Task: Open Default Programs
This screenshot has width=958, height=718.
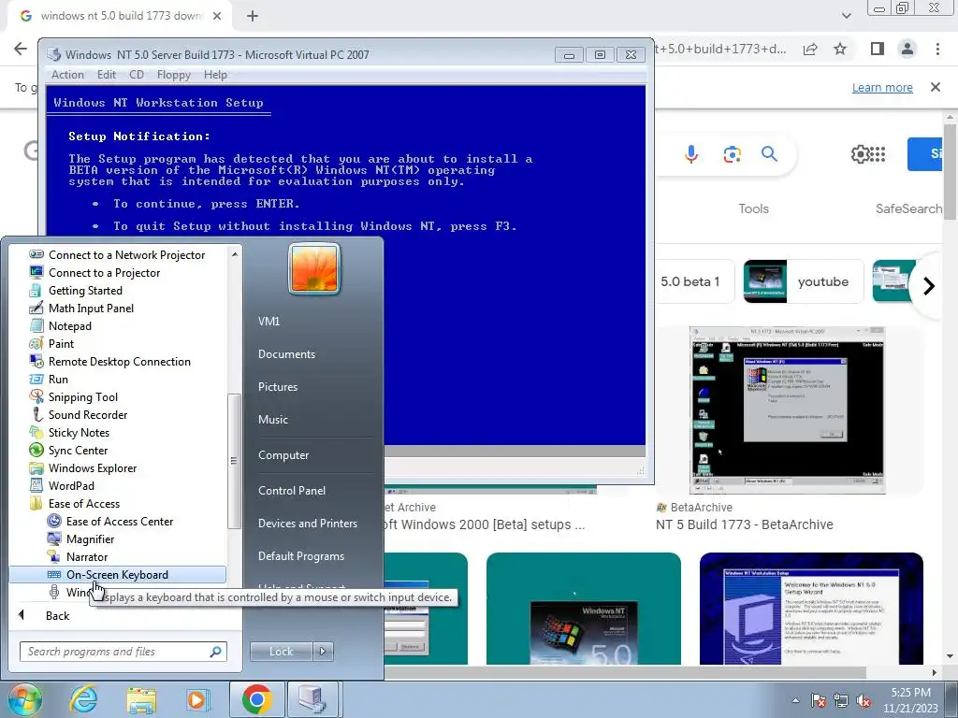Action: pyautogui.click(x=301, y=556)
